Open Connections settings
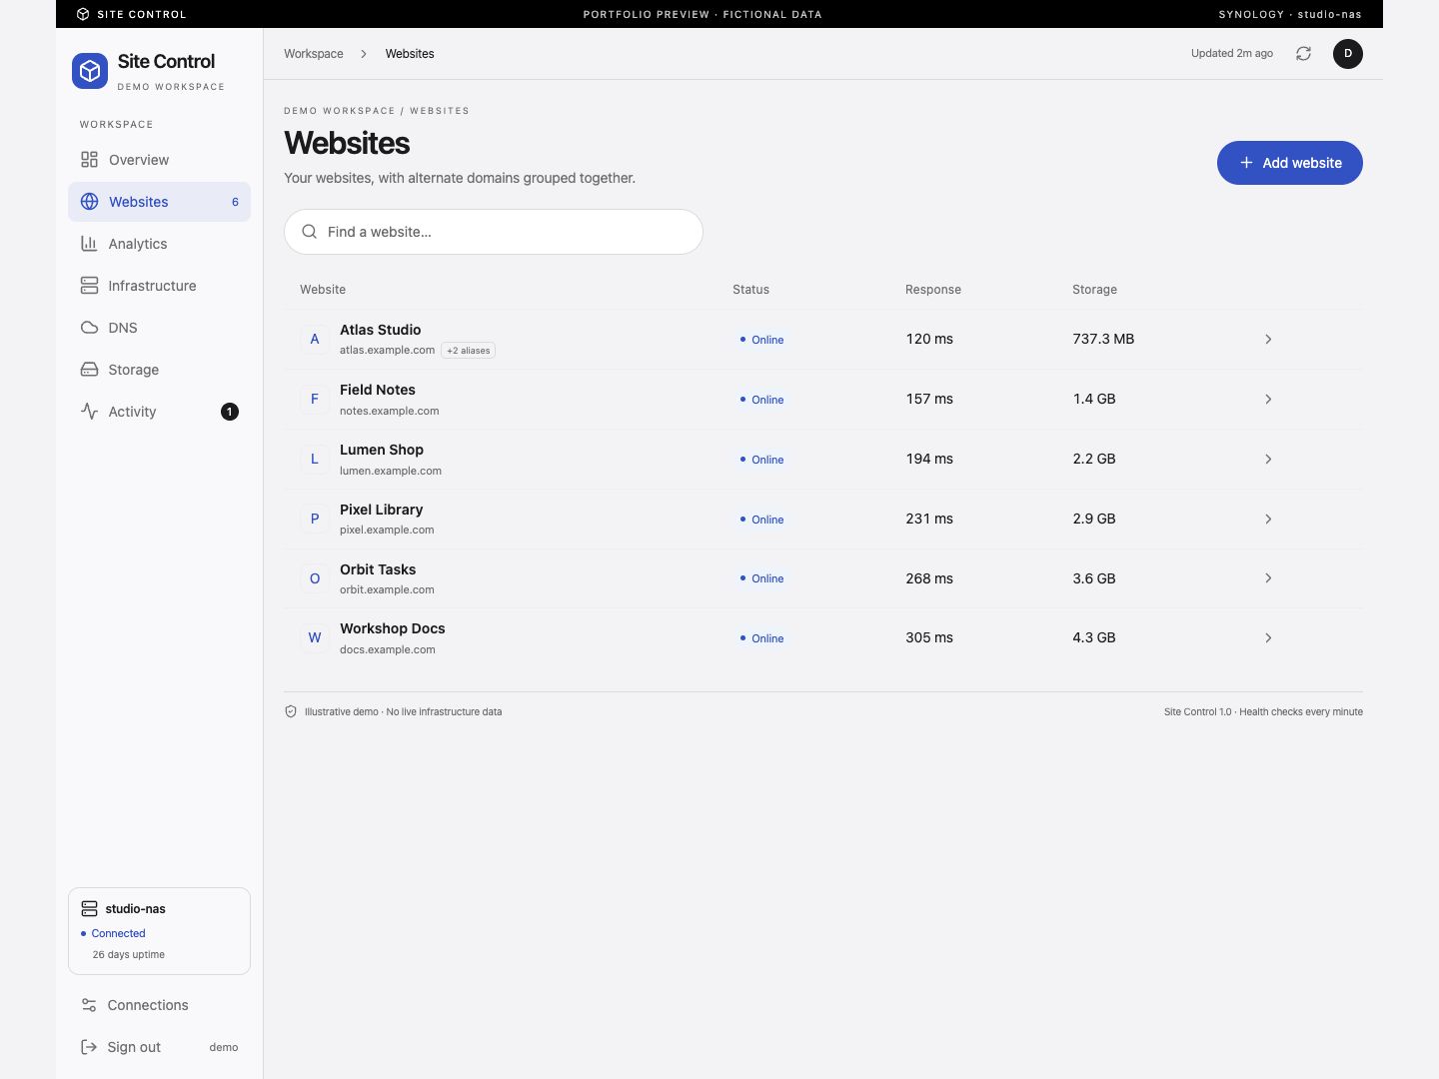 [159, 1005]
